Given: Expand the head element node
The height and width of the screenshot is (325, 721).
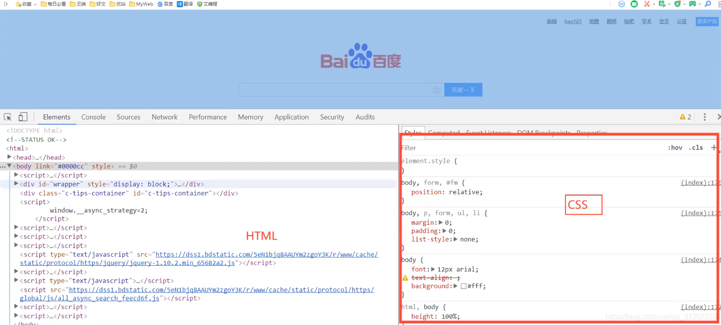Looking at the screenshot, I should (9, 157).
